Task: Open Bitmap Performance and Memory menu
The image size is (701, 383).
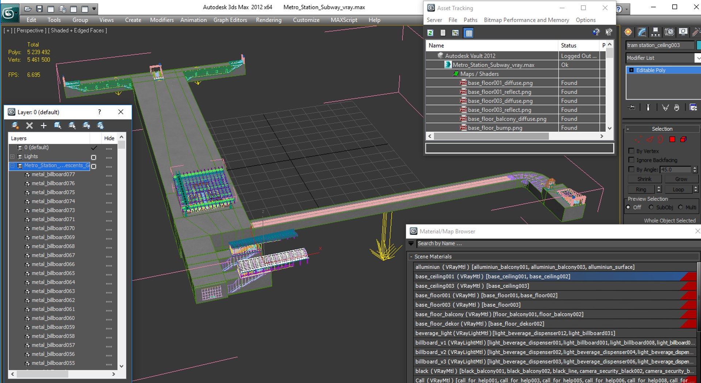Action: coord(526,20)
